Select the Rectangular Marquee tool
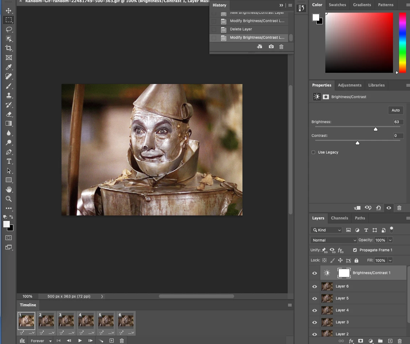The width and height of the screenshot is (410, 344). 9,20
